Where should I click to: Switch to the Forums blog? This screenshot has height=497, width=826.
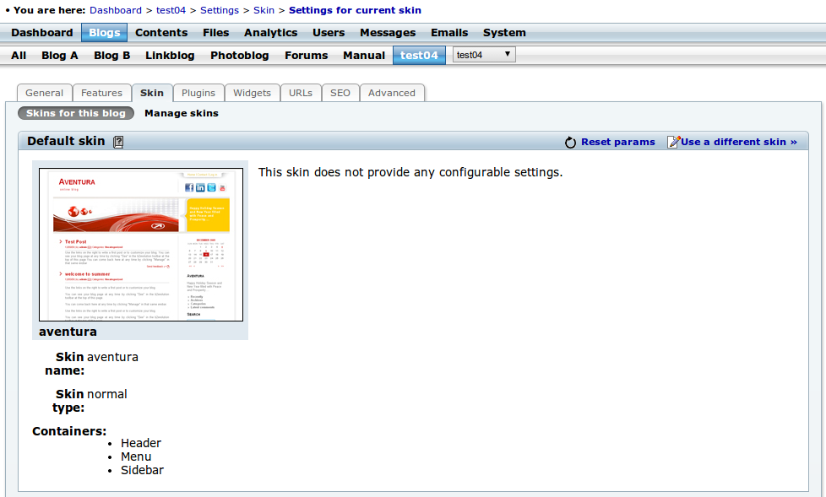307,56
